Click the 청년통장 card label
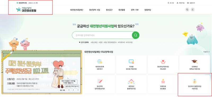This screenshot has width=212, height=97. point(163,89)
